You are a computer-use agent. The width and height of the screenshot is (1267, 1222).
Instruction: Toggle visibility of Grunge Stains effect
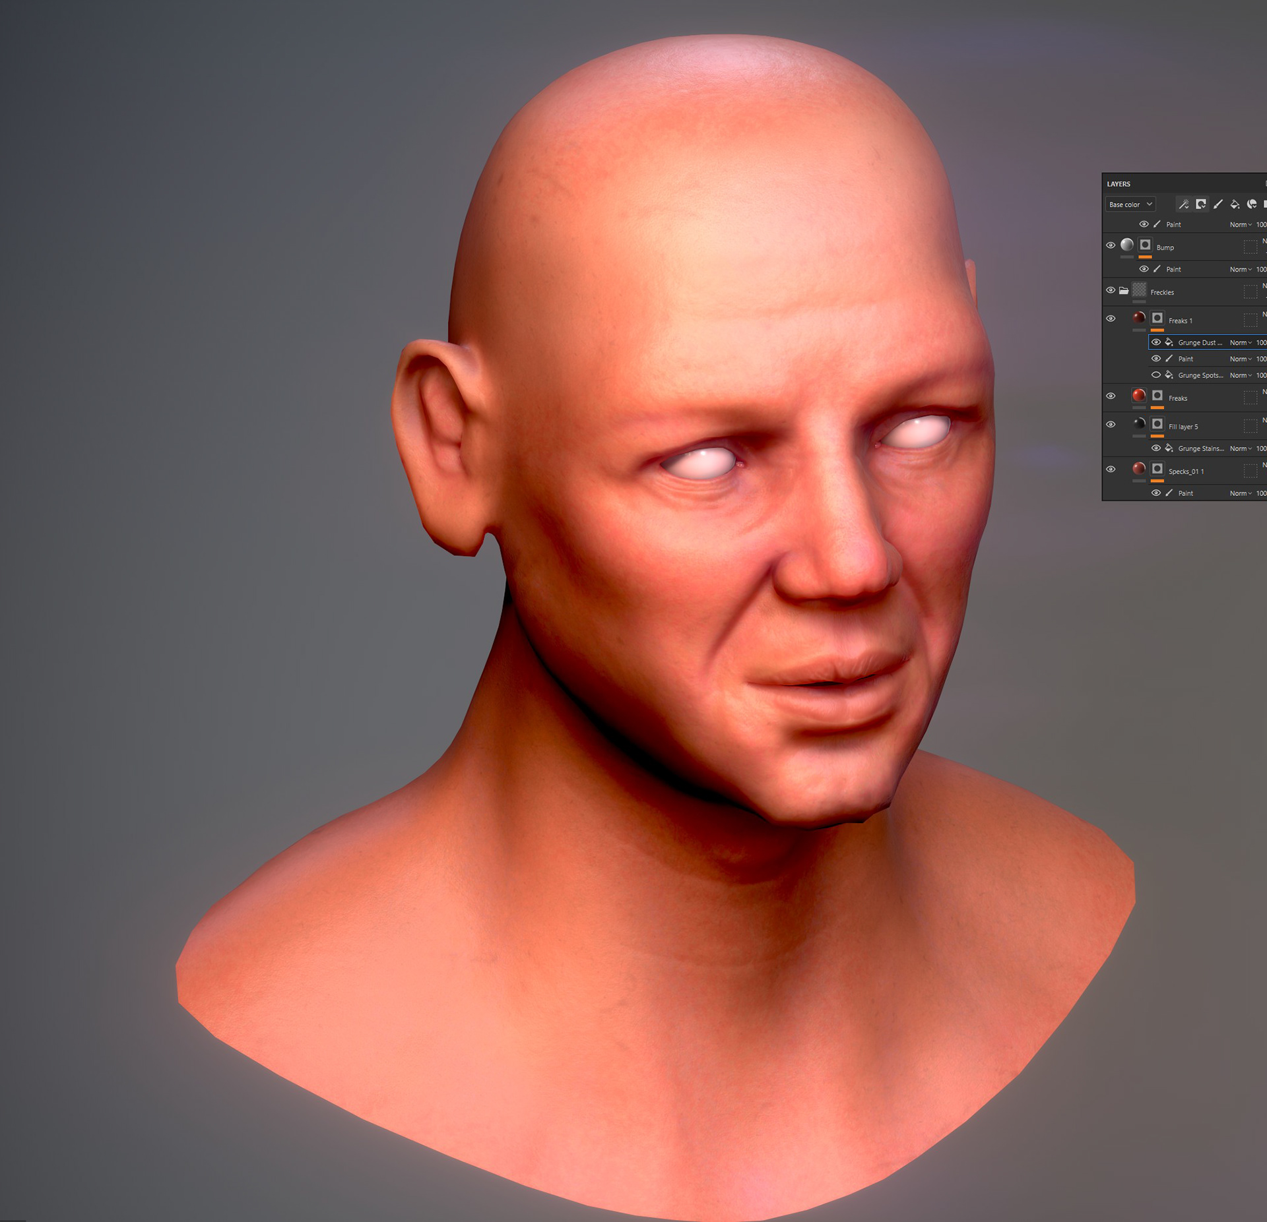1156,448
